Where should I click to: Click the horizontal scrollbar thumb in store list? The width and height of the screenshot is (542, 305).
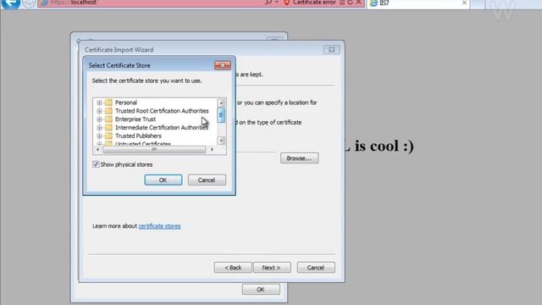point(154,150)
